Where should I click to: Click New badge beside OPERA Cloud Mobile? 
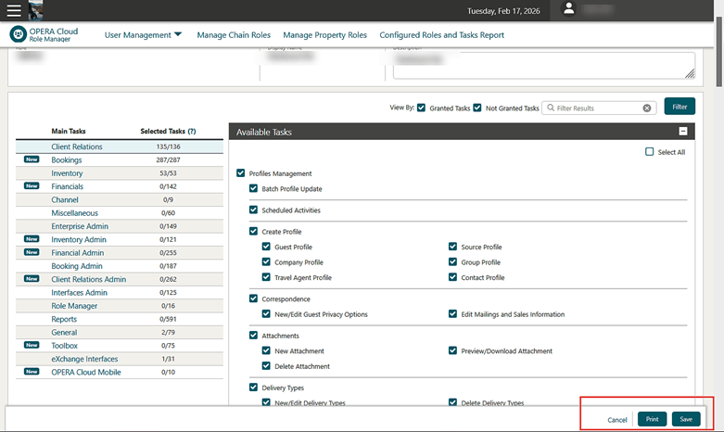point(32,372)
